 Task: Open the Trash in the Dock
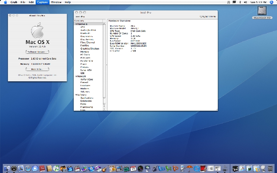coord(270,169)
